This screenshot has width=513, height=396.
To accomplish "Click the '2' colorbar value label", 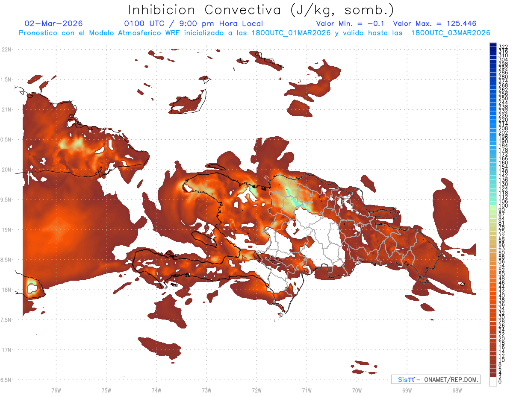I will pos(501,378).
